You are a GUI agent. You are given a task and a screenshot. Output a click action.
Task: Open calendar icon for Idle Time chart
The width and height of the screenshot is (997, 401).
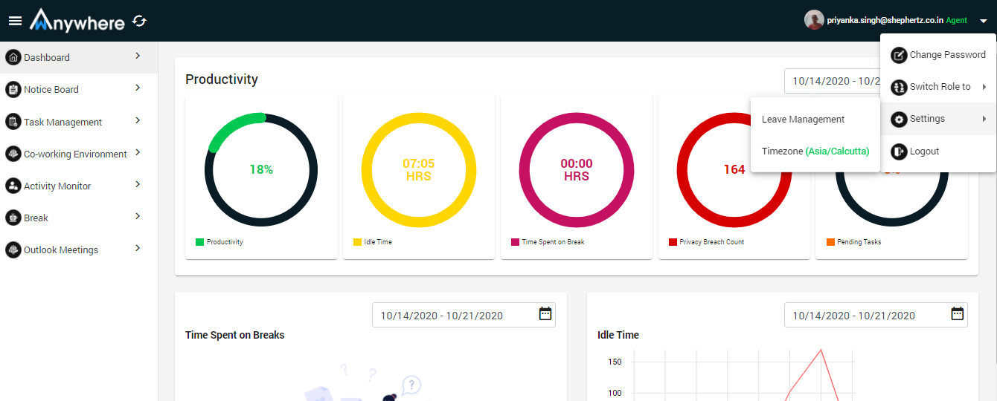pyautogui.click(x=958, y=313)
